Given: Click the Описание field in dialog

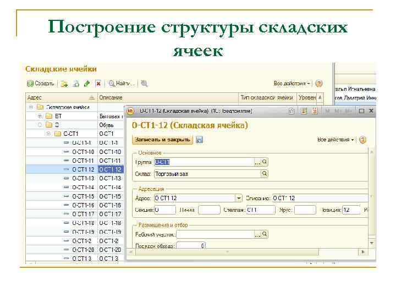Looking at the screenshot, I should click(x=320, y=198).
